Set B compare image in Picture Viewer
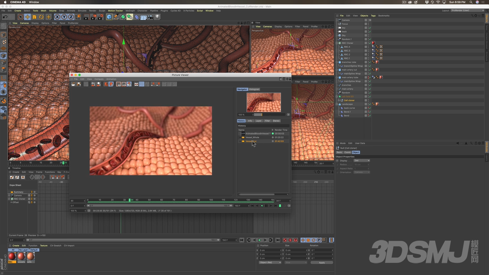Screen dimensions: 489x275 (x=158, y=84)
